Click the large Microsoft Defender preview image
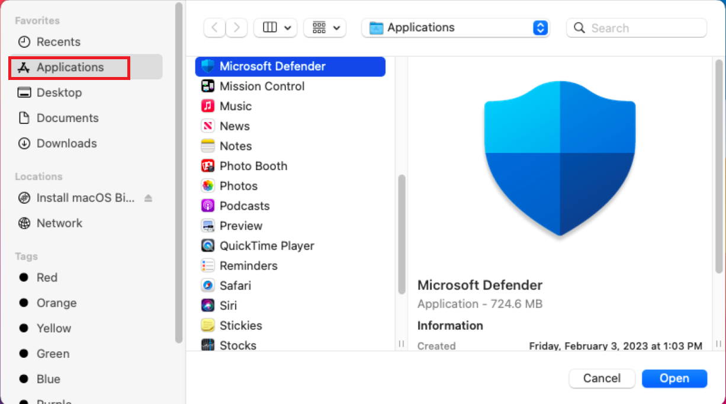 pos(560,158)
